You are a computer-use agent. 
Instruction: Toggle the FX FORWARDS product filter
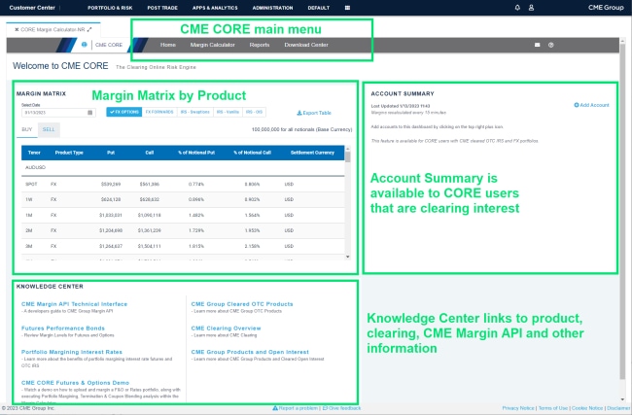pos(159,112)
